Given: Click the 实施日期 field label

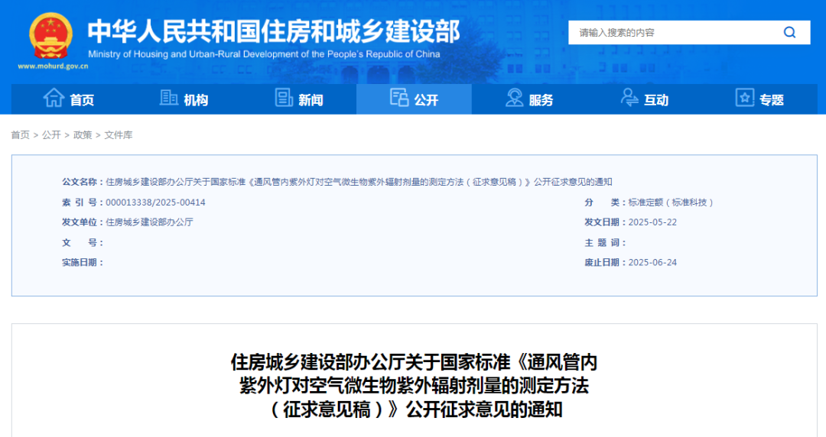Looking at the screenshot, I should click(x=82, y=262).
